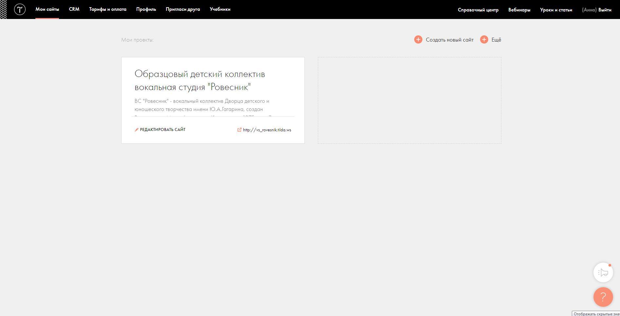Click the pencil icon for editing the site

pos(137,130)
